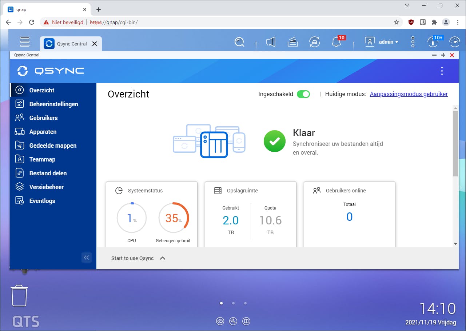Click the second desktop page indicator dot

(233, 303)
